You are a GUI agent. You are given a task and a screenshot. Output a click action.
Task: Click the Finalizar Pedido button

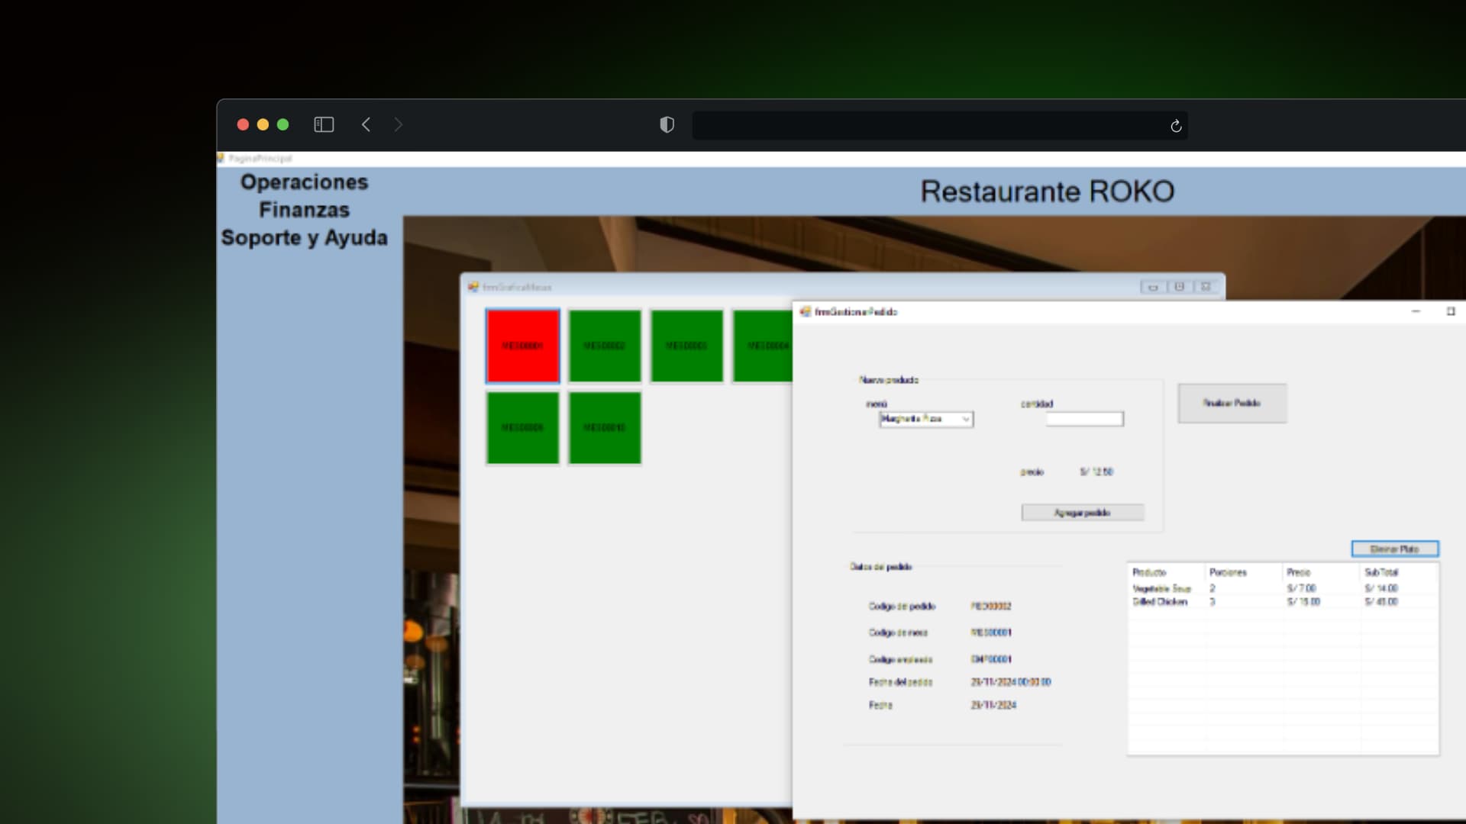point(1232,403)
